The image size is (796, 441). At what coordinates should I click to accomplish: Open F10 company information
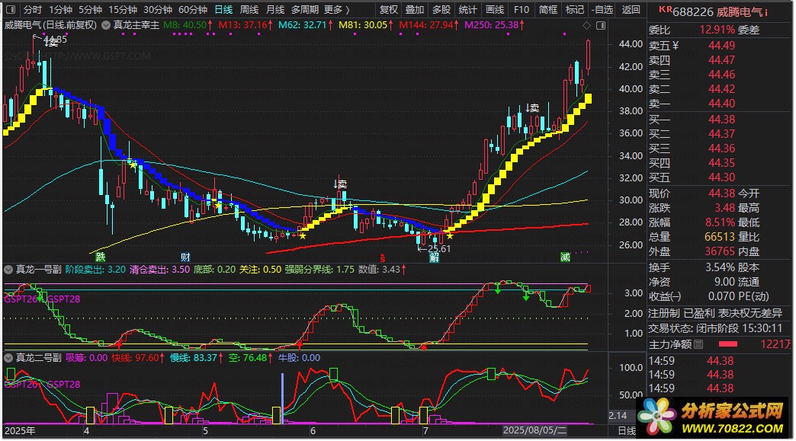coord(521,10)
